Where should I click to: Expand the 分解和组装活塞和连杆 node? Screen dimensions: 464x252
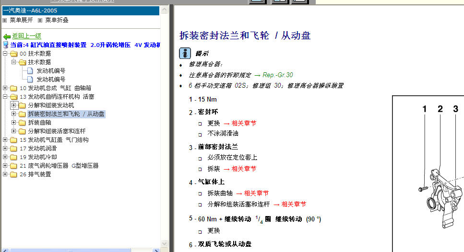tap(13, 131)
